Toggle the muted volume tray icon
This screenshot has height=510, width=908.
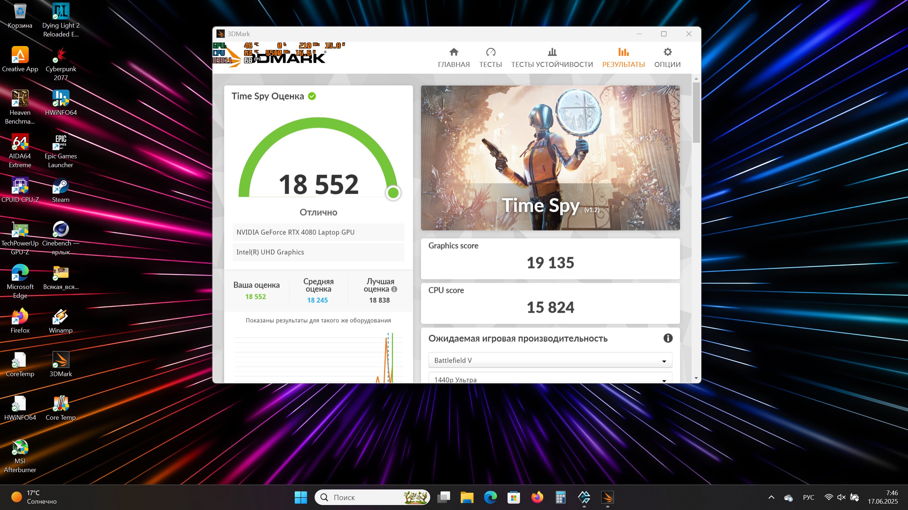841,498
